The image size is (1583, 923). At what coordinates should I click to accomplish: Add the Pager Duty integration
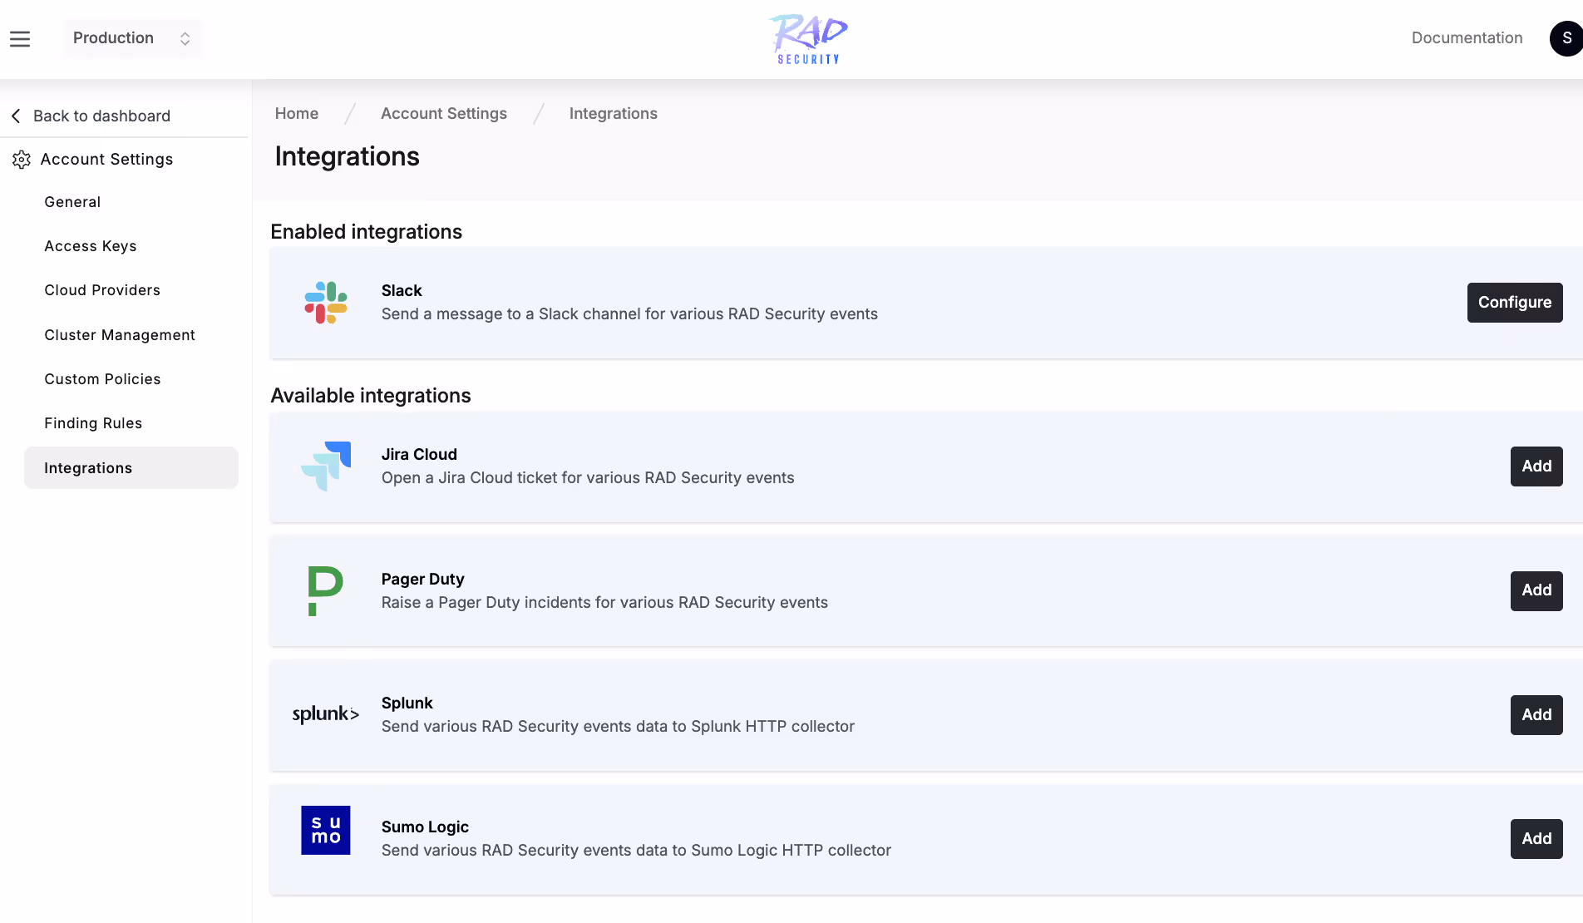(x=1536, y=590)
